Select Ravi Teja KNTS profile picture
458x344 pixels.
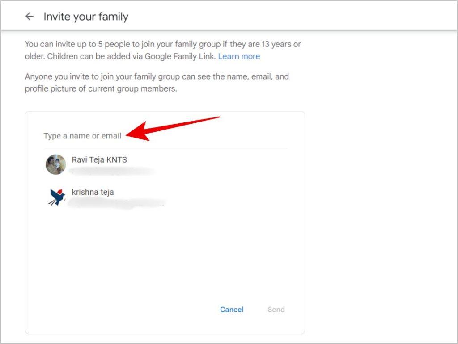click(x=55, y=164)
